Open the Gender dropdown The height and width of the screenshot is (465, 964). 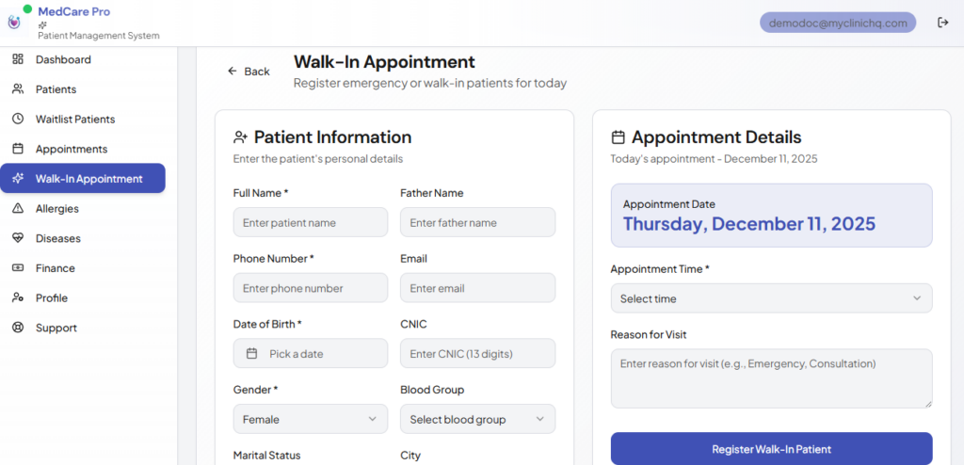(310, 419)
